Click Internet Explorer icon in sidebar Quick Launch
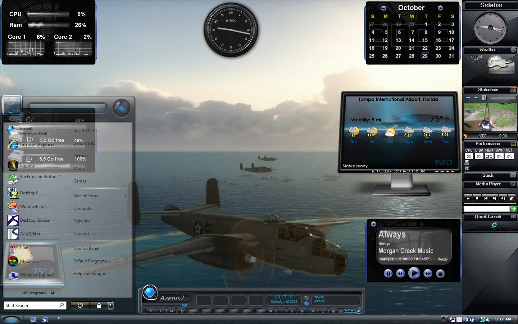 tap(495, 225)
